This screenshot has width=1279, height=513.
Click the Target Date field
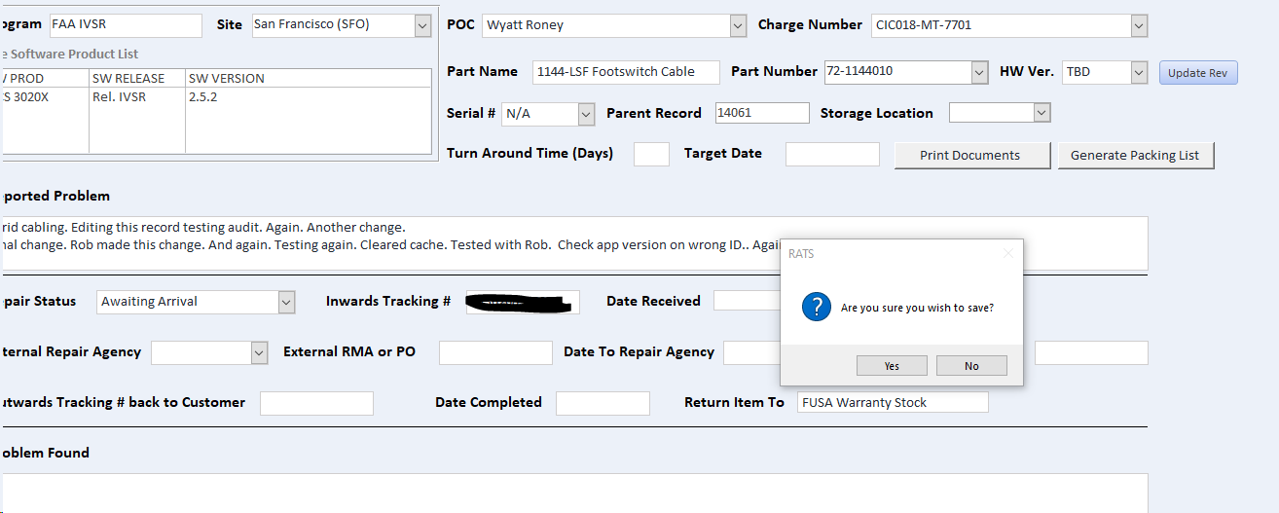(831, 154)
